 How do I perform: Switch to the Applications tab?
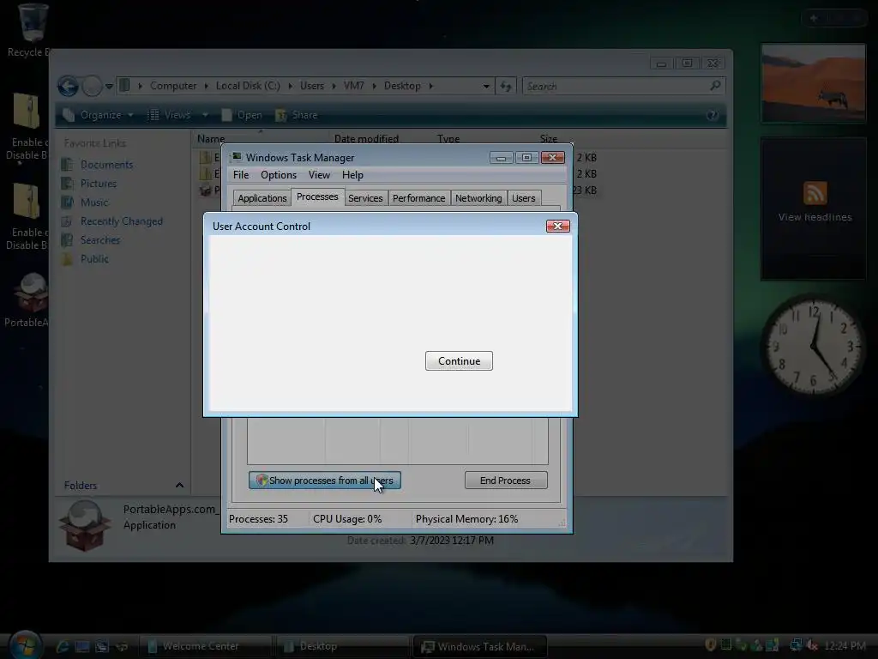(x=262, y=198)
